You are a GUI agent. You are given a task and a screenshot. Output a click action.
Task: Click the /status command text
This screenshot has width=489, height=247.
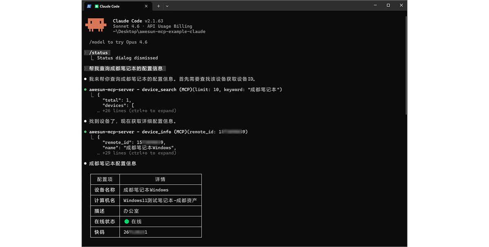click(97, 52)
